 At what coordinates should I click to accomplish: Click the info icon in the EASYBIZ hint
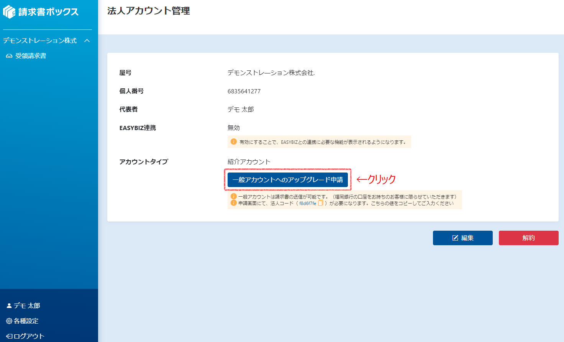pos(233,142)
